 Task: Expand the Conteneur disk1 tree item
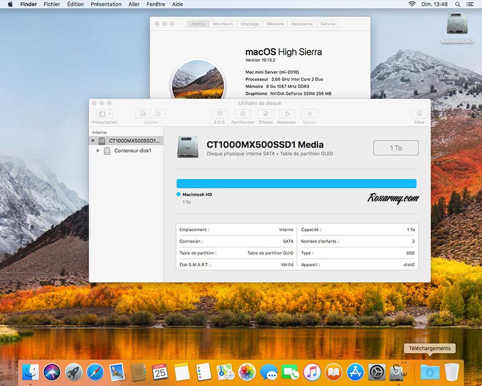tap(98, 151)
